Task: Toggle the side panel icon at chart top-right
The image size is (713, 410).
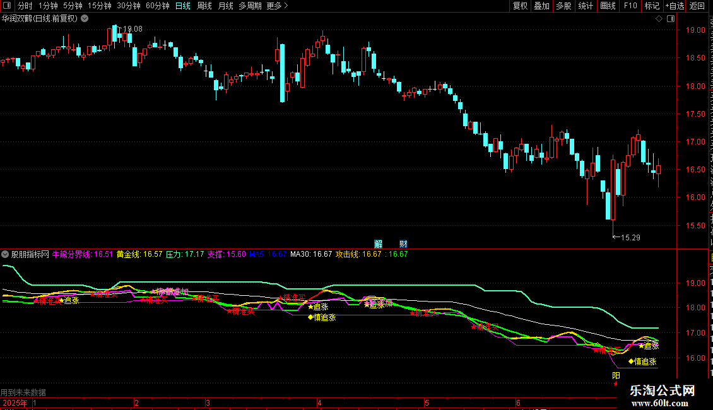Action: [x=671, y=19]
